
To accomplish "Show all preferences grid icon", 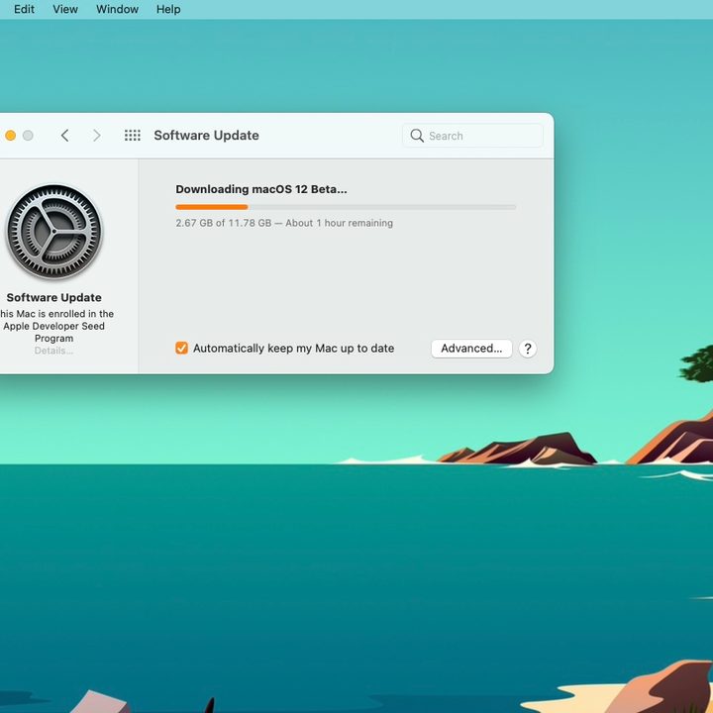I will [x=133, y=136].
